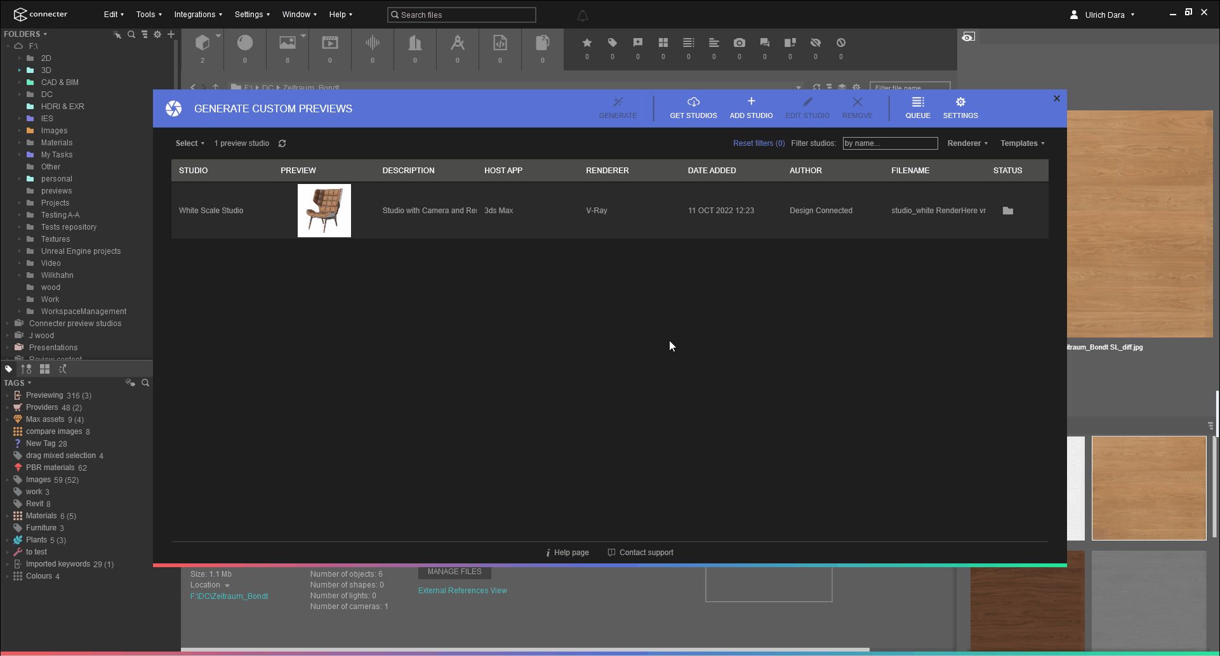Viewport: 1220px width, 656px height.
Task: Open the Select dropdown in dialog
Action: (190, 143)
